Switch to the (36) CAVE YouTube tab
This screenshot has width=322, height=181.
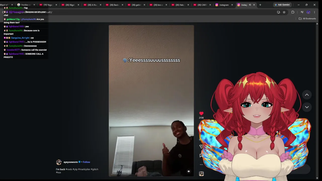click(x=202, y=5)
